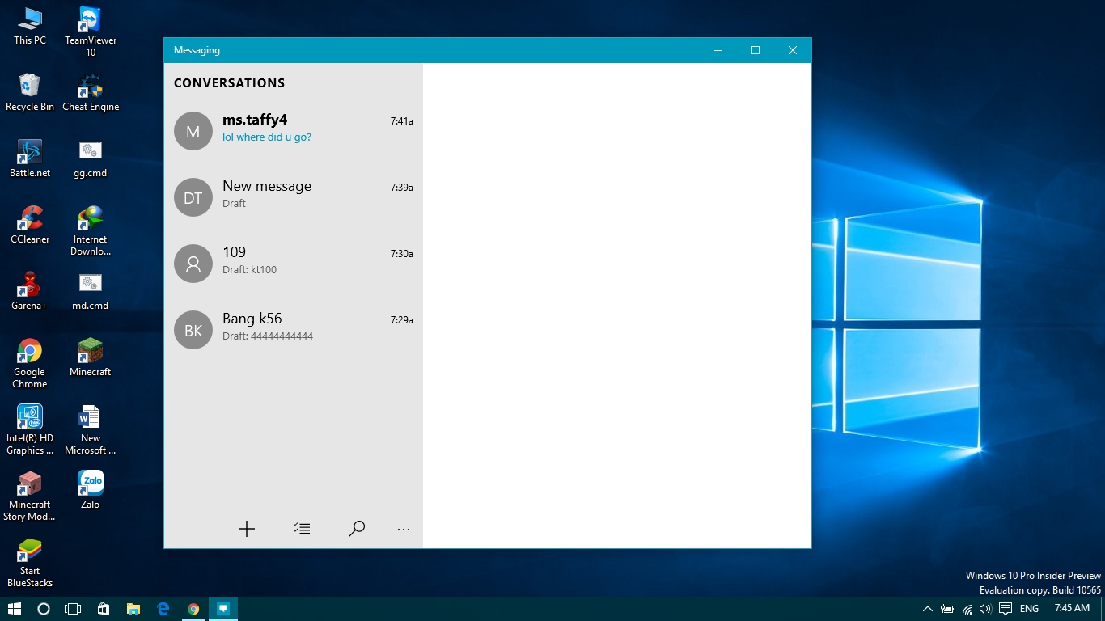This screenshot has height=621, width=1105.
Task: Select Internet Download Manager shortcut
Action: pos(91,230)
